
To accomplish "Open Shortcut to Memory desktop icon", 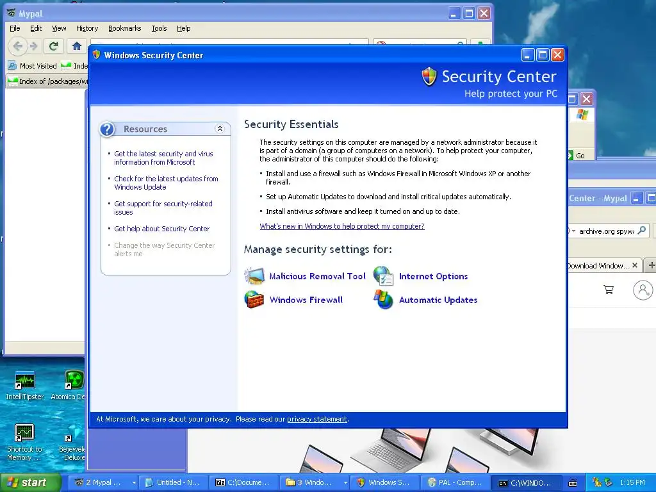I will click(25, 442).
